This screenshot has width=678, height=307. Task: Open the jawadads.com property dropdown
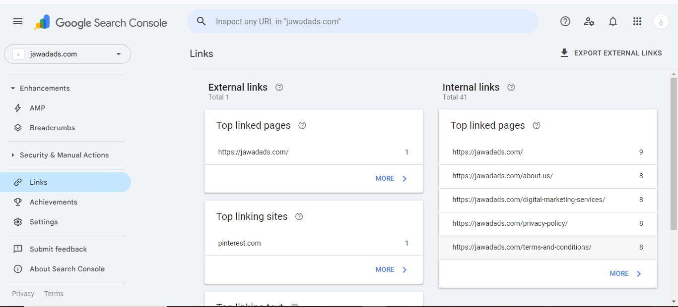[x=68, y=54]
